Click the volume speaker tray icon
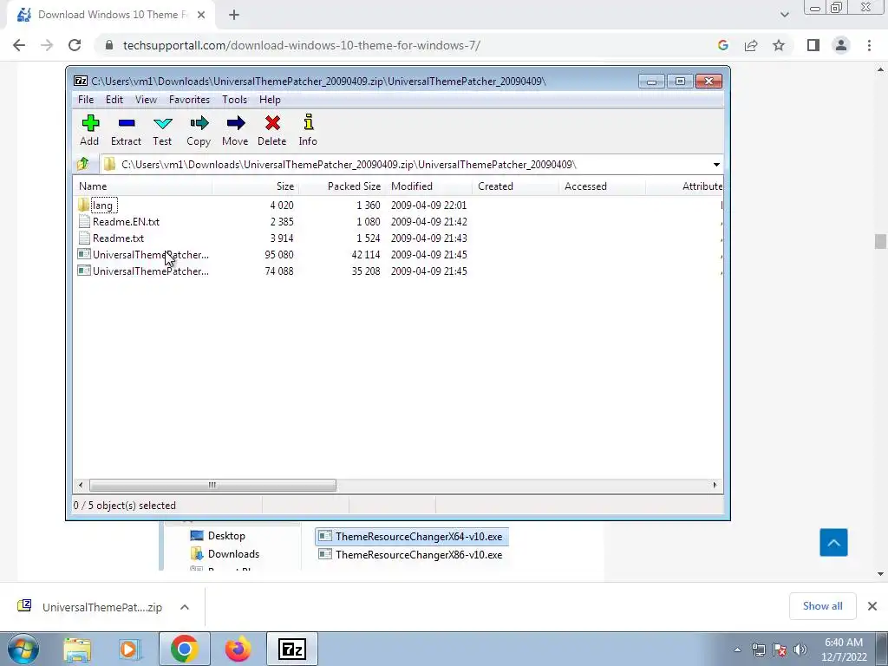 [800, 650]
